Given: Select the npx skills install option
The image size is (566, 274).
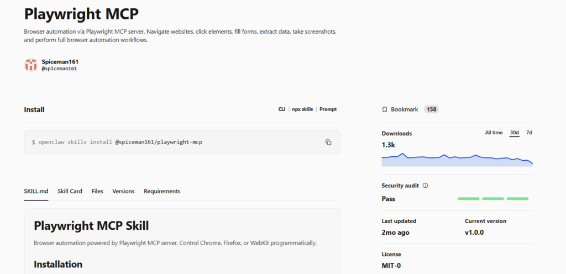Looking at the screenshot, I should [302, 109].
